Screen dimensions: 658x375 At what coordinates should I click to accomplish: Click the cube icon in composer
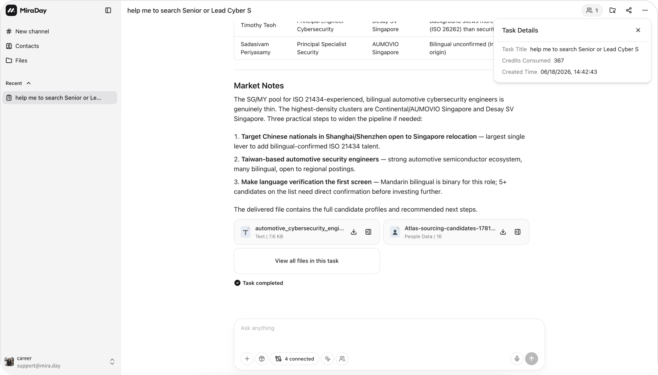[262, 359]
